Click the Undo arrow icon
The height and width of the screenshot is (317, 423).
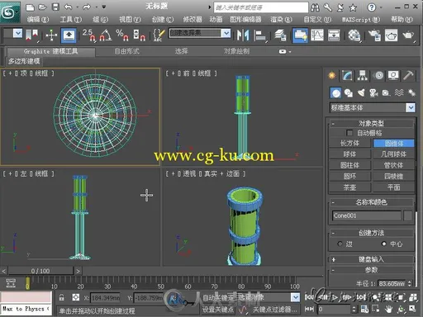pyautogui.click(x=68, y=7)
